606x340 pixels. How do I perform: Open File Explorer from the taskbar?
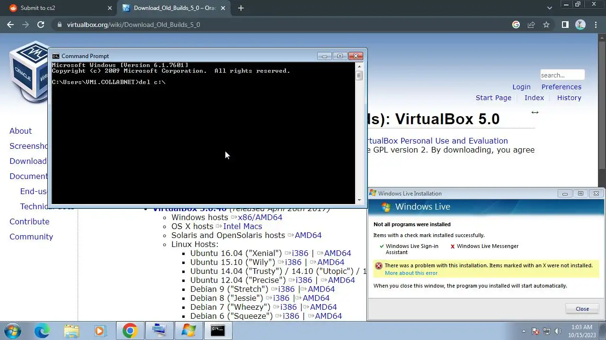click(71, 331)
